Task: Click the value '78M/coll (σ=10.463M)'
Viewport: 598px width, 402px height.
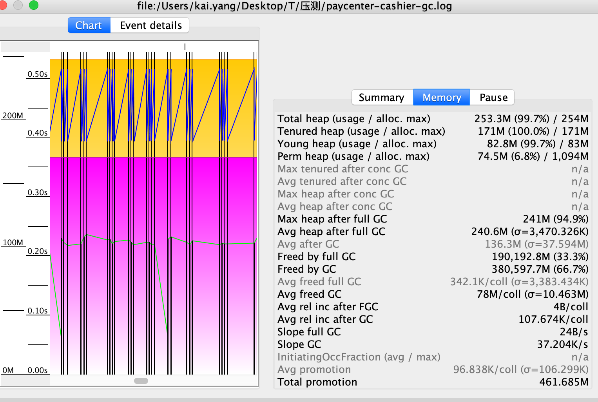Action: click(x=533, y=294)
